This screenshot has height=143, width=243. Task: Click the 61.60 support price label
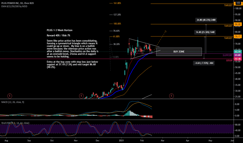point(238,55)
